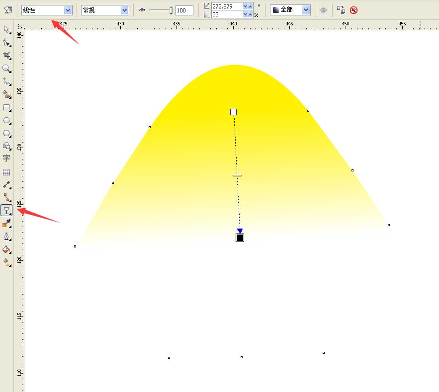Select the Ellipse tool
This screenshot has width=439, height=392.
(7, 121)
